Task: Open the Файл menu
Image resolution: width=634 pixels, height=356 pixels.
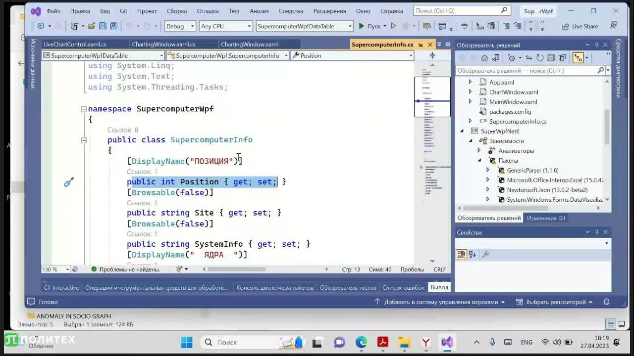Action: 53,11
